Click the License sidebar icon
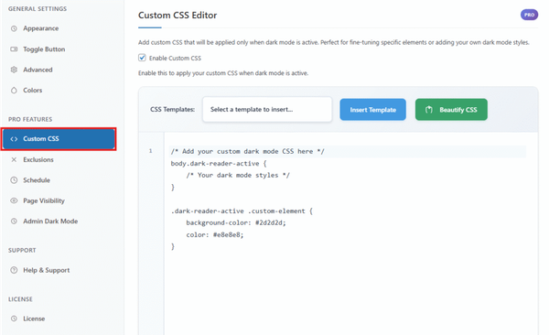Image resolution: width=549 pixels, height=335 pixels. click(x=14, y=319)
